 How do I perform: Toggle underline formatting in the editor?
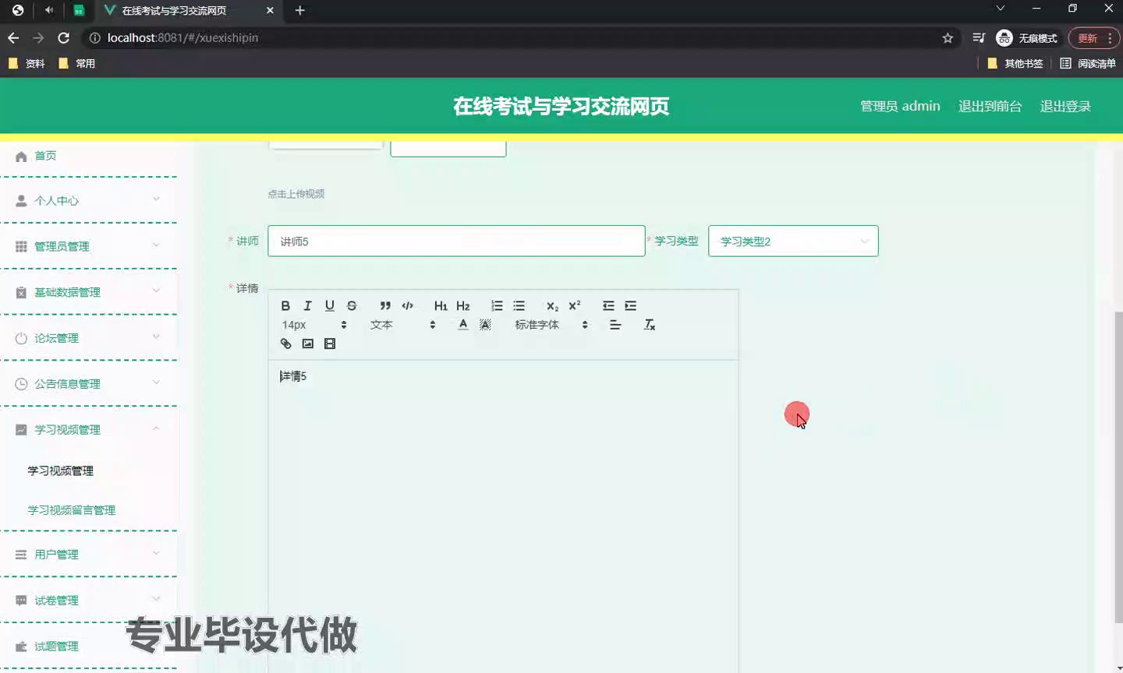329,306
